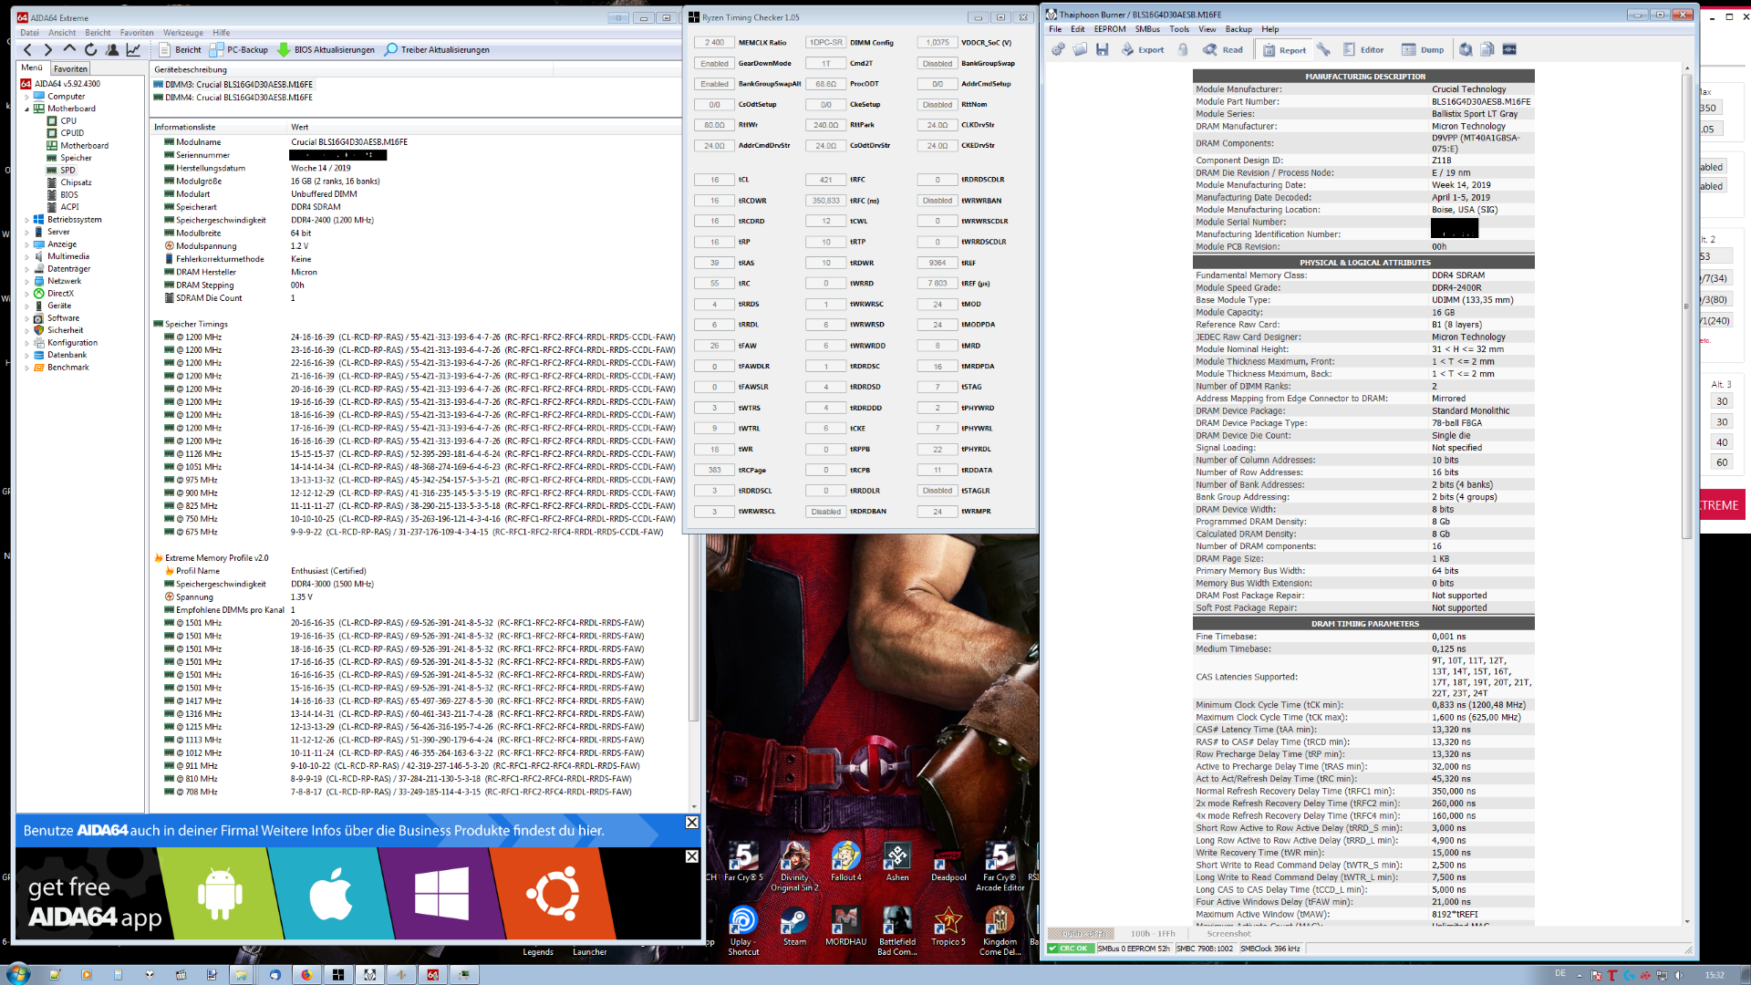Image resolution: width=1751 pixels, height=985 pixels.
Task: Expand the Betriebssystem tree node
Action: click(26, 220)
